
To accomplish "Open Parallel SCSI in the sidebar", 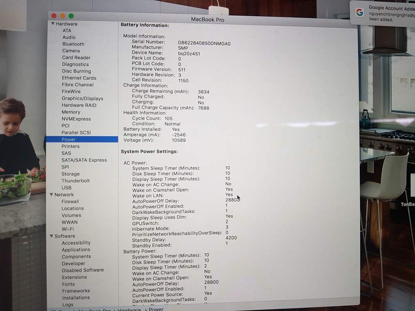I will pos(76,132).
